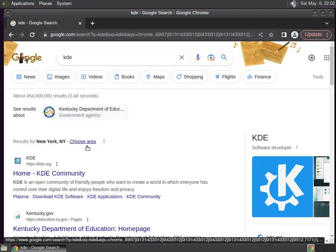Click the page vertical scrollbar
Image resolution: width=336 pixels, height=252 pixels.
pos(332,65)
